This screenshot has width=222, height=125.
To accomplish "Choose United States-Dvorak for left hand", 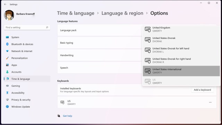I will click(x=181, y=50).
